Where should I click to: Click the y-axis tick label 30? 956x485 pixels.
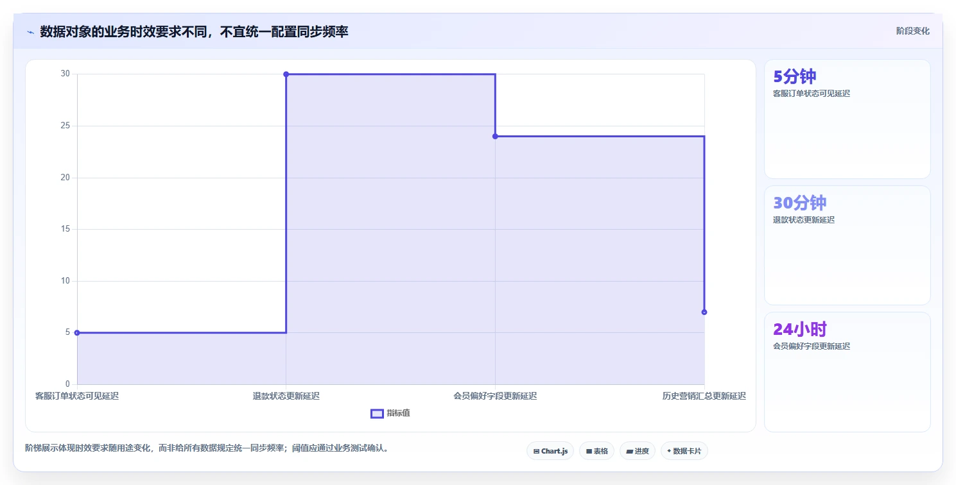65,74
